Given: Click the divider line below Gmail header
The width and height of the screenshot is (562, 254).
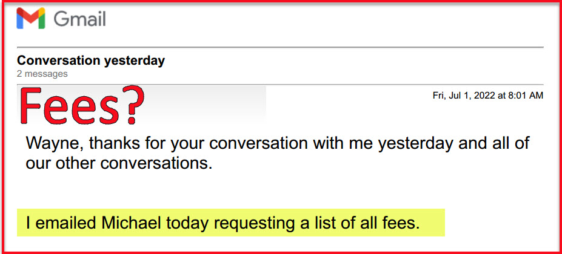Looking at the screenshot, I should [280, 47].
